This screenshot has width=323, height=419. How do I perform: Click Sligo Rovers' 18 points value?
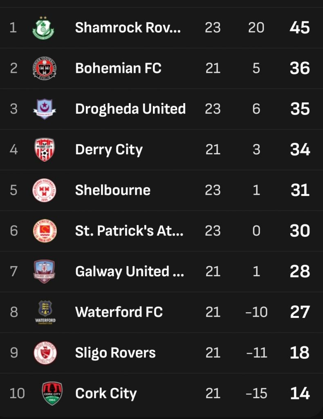(300, 353)
